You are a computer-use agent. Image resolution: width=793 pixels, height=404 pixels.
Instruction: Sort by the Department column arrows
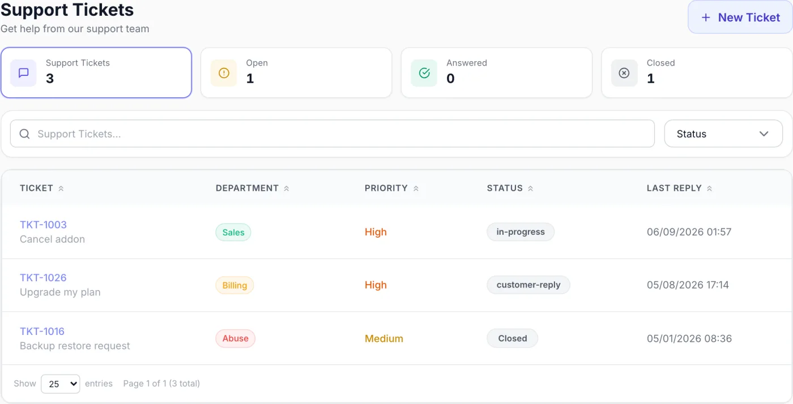(287, 188)
